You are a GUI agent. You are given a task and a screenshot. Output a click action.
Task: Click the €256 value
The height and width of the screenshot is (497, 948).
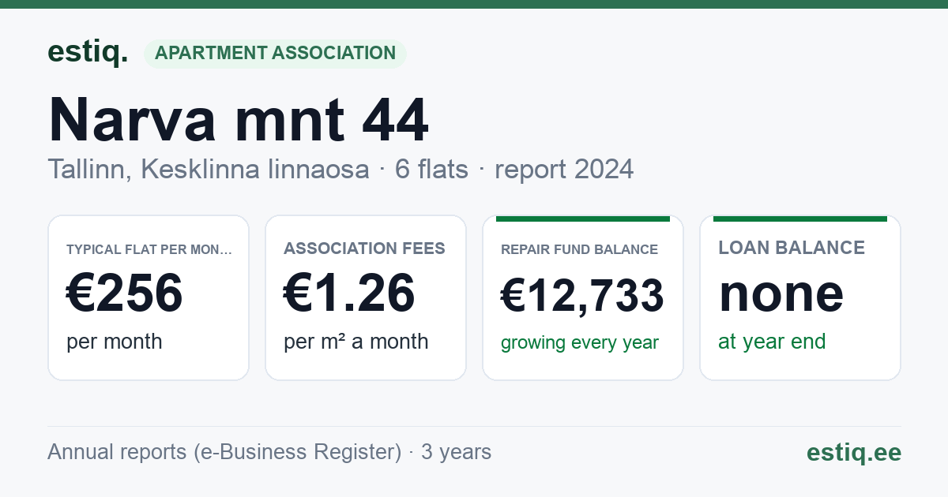pos(124,293)
